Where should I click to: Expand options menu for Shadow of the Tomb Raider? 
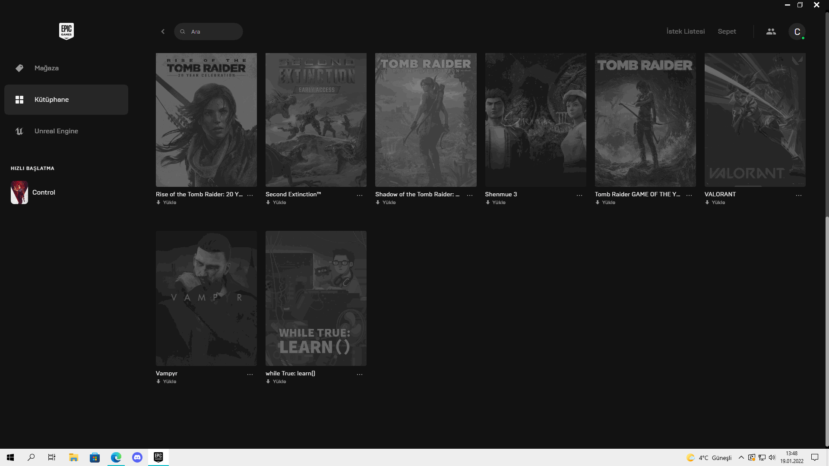[470, 195]
